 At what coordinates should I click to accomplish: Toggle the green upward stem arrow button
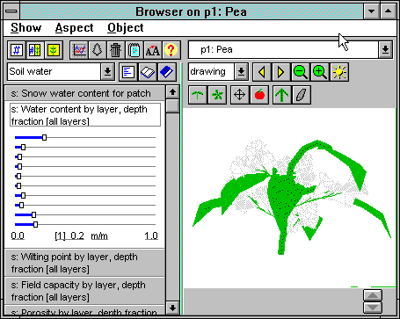pos(281,95)
